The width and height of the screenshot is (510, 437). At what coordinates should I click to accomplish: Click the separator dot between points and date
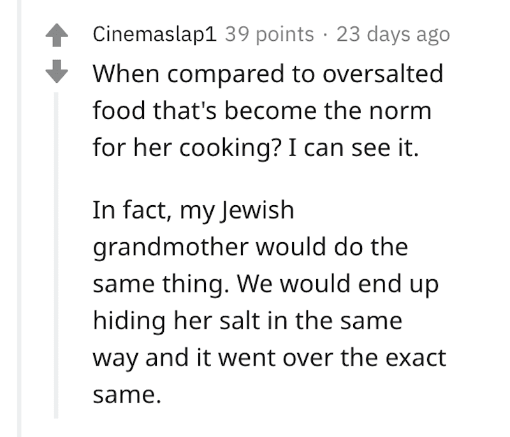(x=325, y=35)
